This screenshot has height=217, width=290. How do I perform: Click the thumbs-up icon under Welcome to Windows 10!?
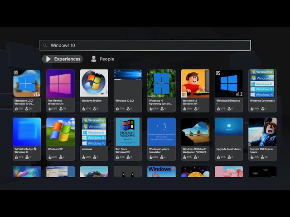coord(184,108)
